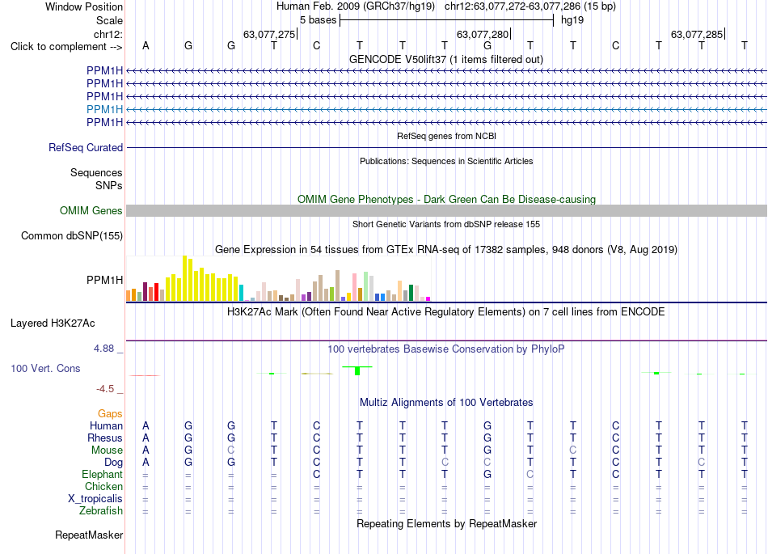Open 'Short Genetic Variants from dbSNP release 155'
Viewport: 768px width, 554px height.
pyautogui.click(x=446, y=224)
